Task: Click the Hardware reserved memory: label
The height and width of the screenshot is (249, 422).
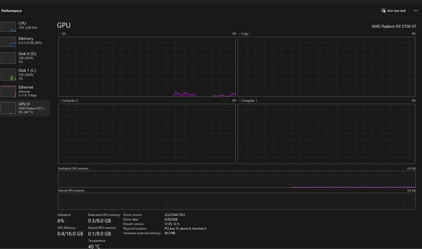Action: point(142,233)
